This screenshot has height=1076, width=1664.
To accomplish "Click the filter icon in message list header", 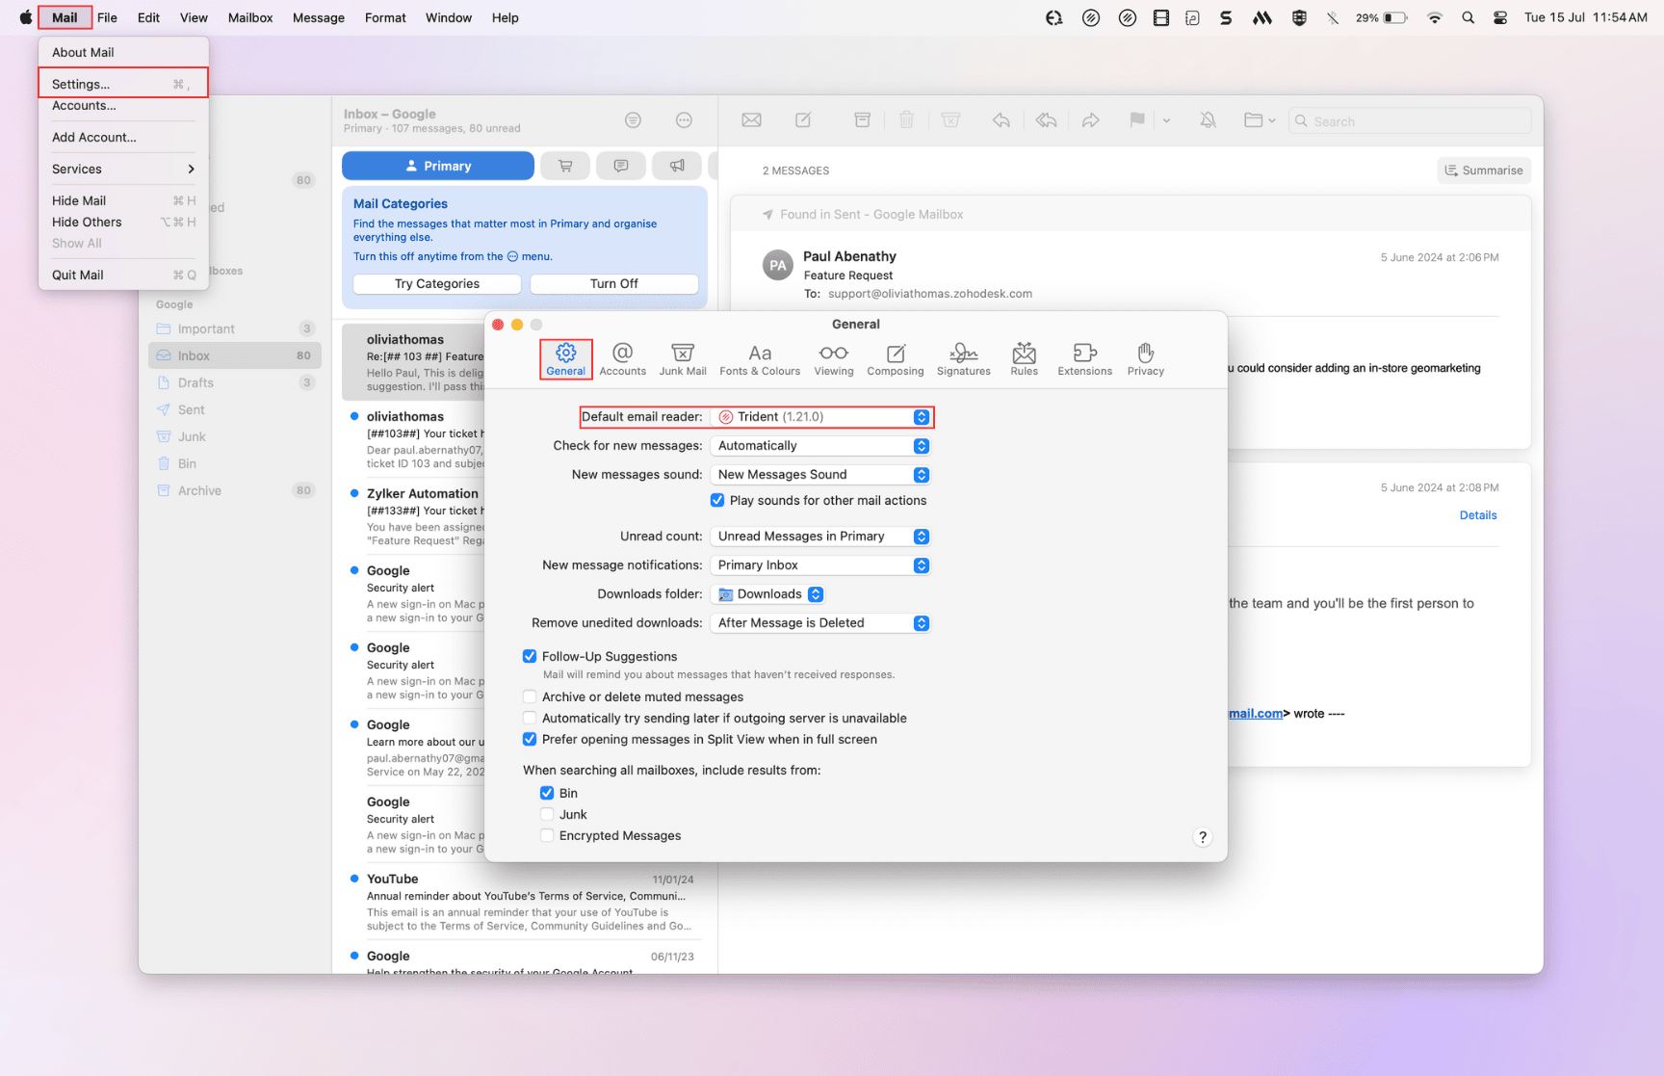I will tap(633, 120).
